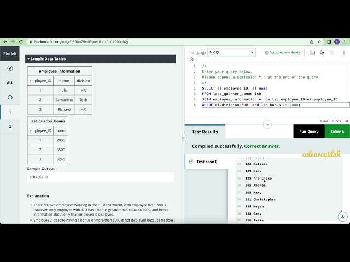Viewport: 350px width, 262px height.
Task: Open the browser profile avatar
Action: click(337, 42)
